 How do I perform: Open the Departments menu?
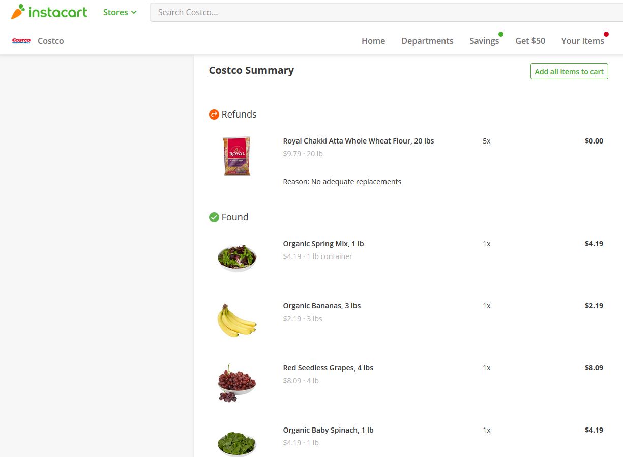pos(427,41)
